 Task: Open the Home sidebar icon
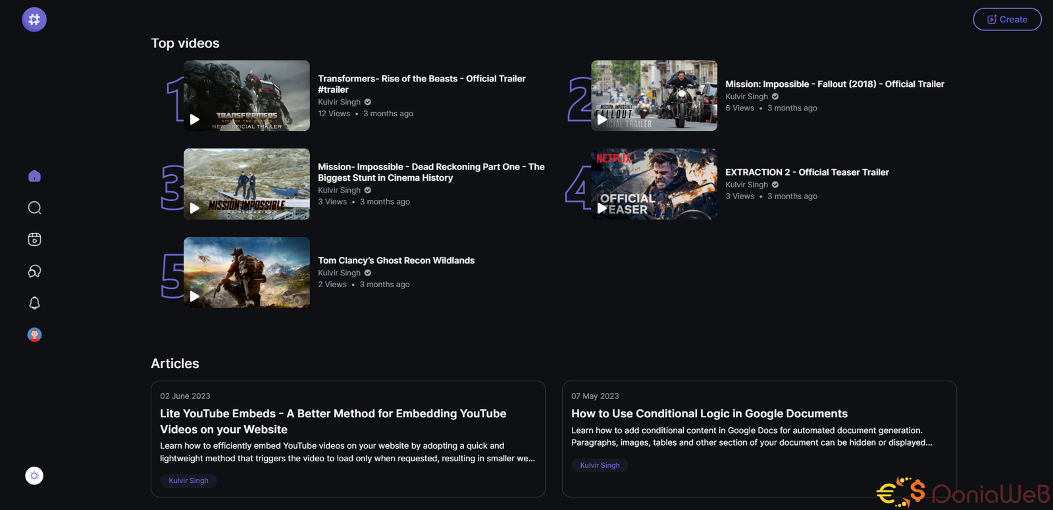point(34,176)
